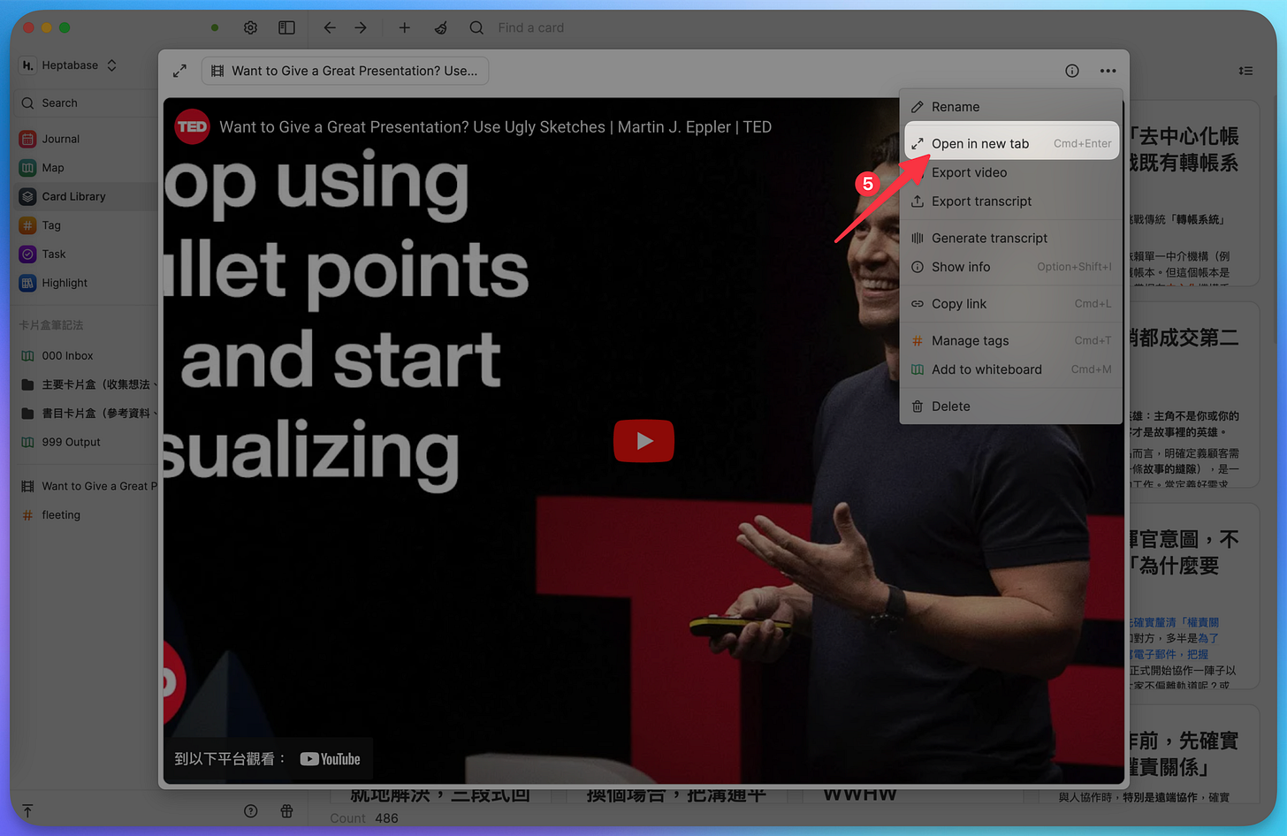The image size is (1287, 836).
Task: Select Delete in the context menu
Action: [x=1011, y=406]
